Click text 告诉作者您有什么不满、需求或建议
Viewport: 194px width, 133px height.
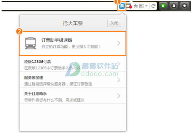pyautogui.click(x=54, y=100)
